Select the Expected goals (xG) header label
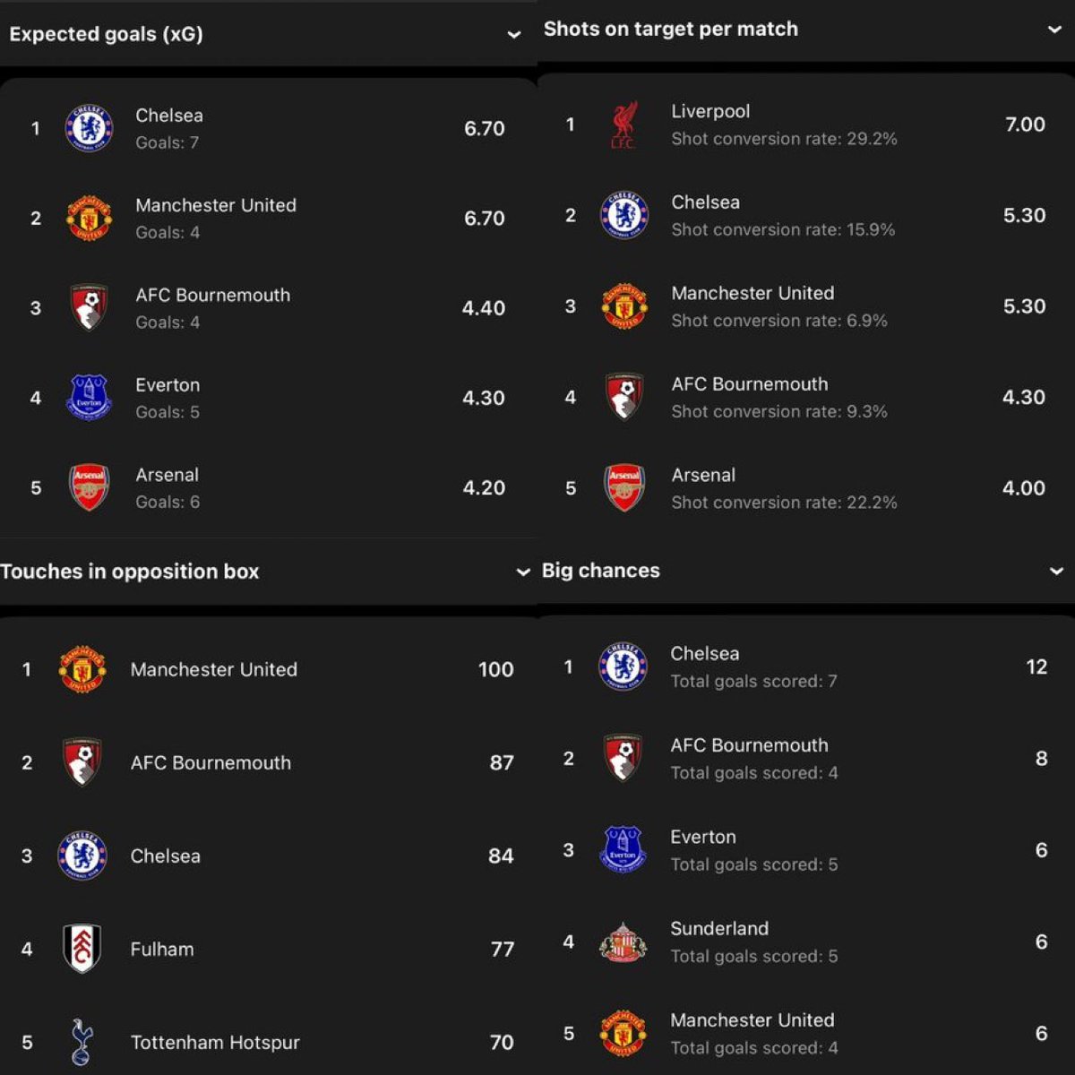The width and height of the screenshot is (1075, 1075). point(106,34)
